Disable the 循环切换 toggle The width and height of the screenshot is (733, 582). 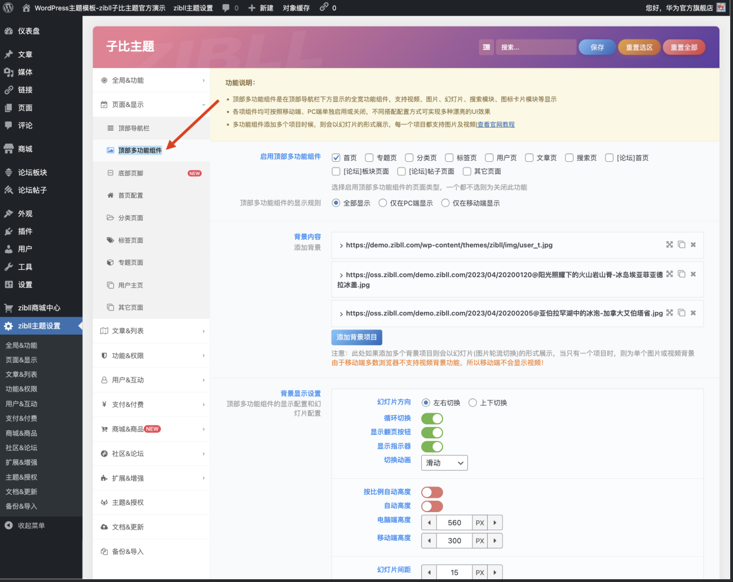pos(432,419)
